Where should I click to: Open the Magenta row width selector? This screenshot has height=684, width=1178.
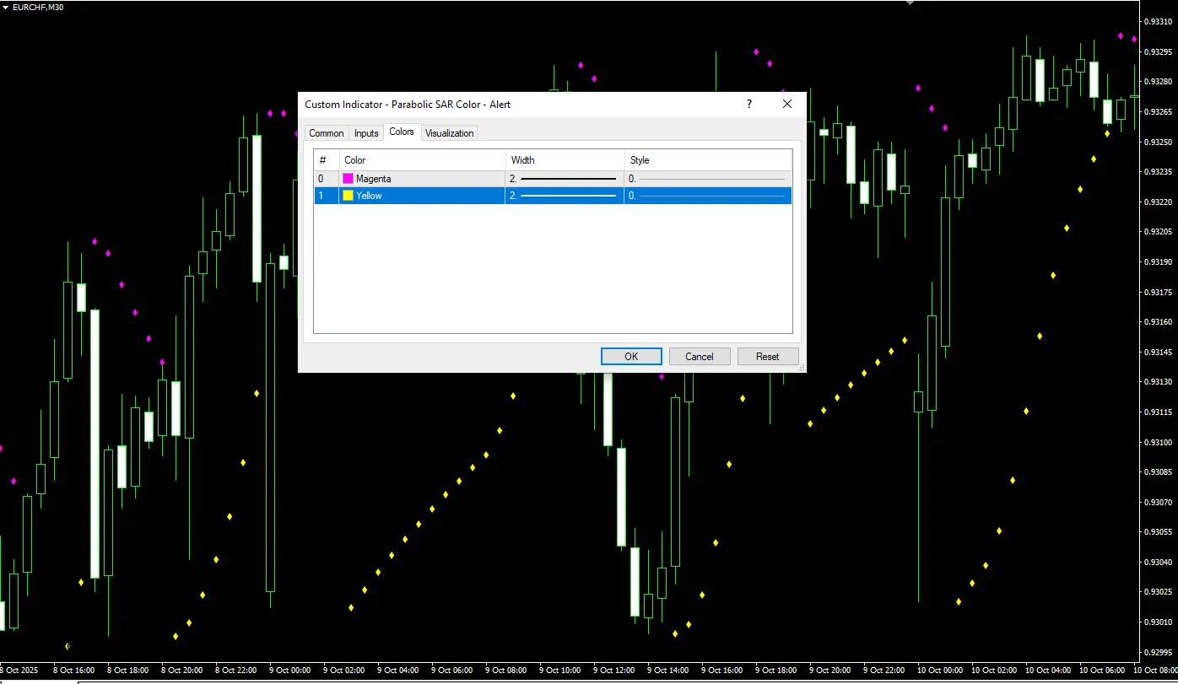[564, 179]
